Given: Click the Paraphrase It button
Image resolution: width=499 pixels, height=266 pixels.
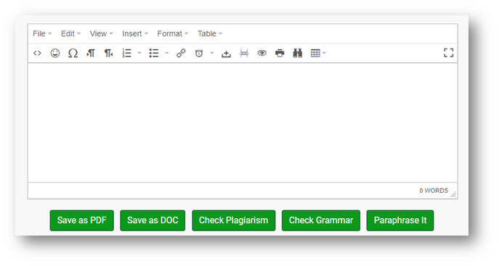Looking at the screenshot, I should pyautogui.click(x=400, y=220).
